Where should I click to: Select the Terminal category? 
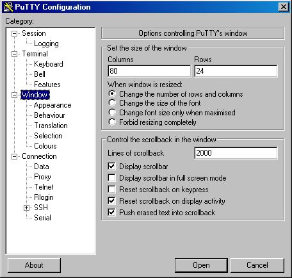tap(35, 54)
